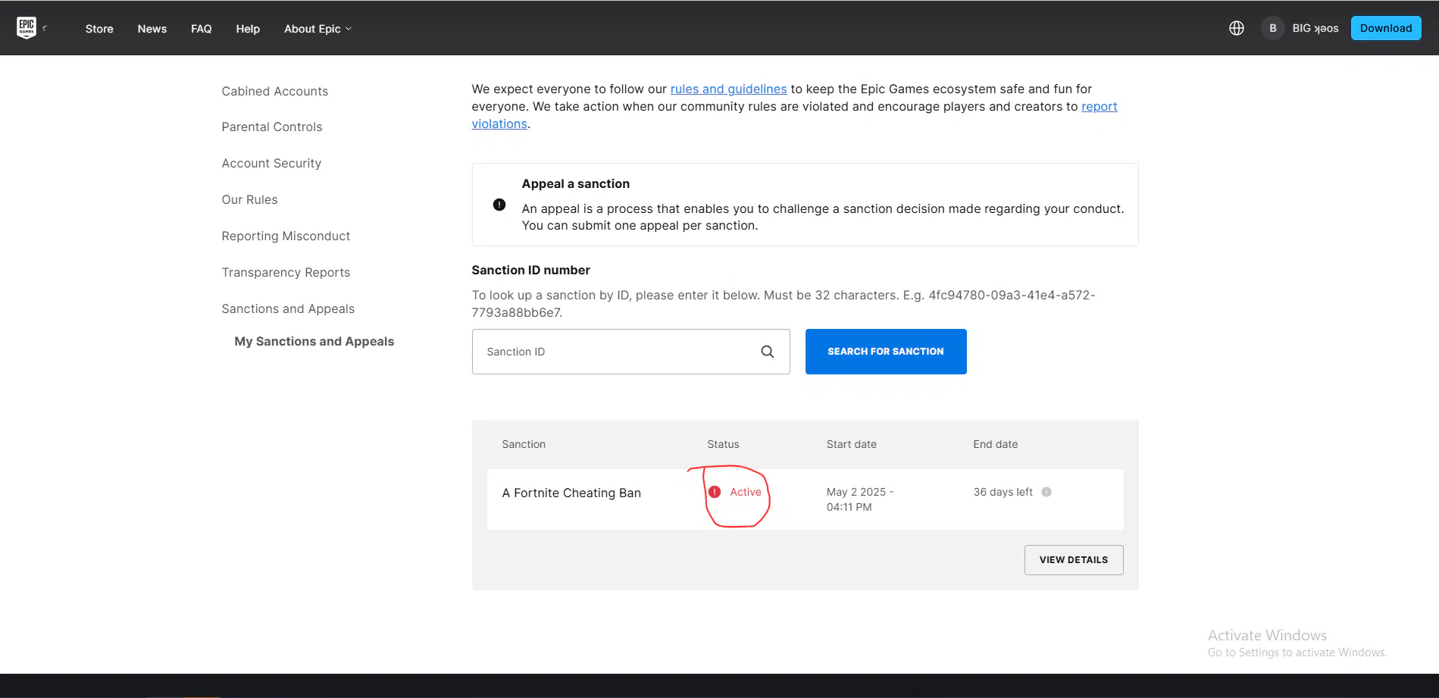The width and height of the screenshot is (1439, 698).
Task: Follow the report violations link
Action: [x=1099, y=106]
